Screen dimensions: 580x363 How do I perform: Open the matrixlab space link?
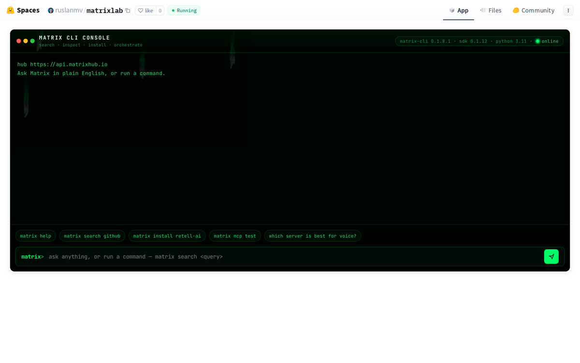104,10
